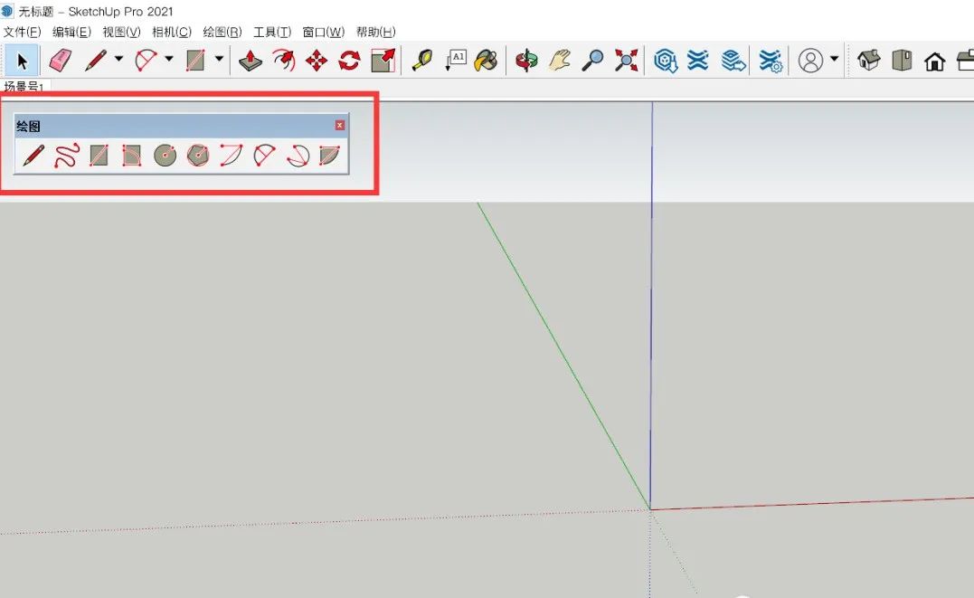Switch to Top view icon
974x598 pixels.
pyautogui.click(x=902, y=61)
